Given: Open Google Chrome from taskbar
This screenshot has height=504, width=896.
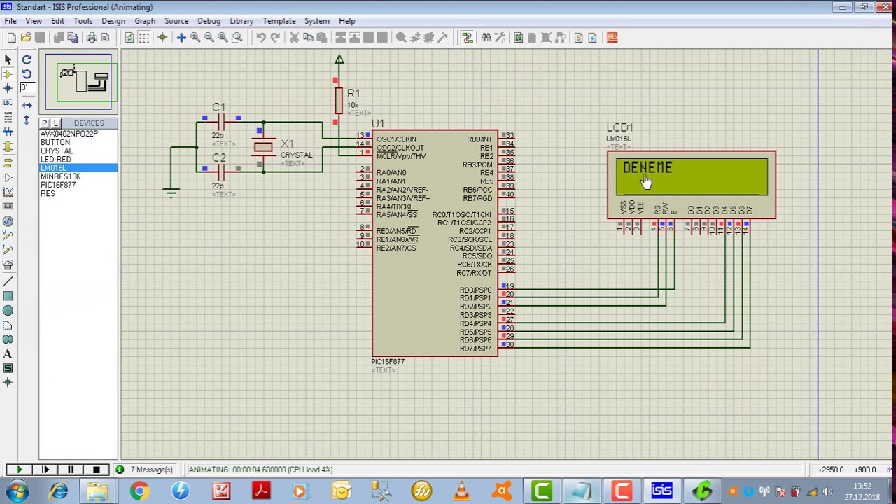Looking at the screenshot, I should 139,491.
